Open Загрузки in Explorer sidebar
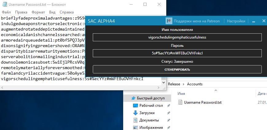The height and width of the screenshot is (130, 267). click(147, 113)
